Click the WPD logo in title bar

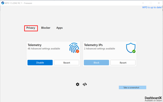click(3, 3)
